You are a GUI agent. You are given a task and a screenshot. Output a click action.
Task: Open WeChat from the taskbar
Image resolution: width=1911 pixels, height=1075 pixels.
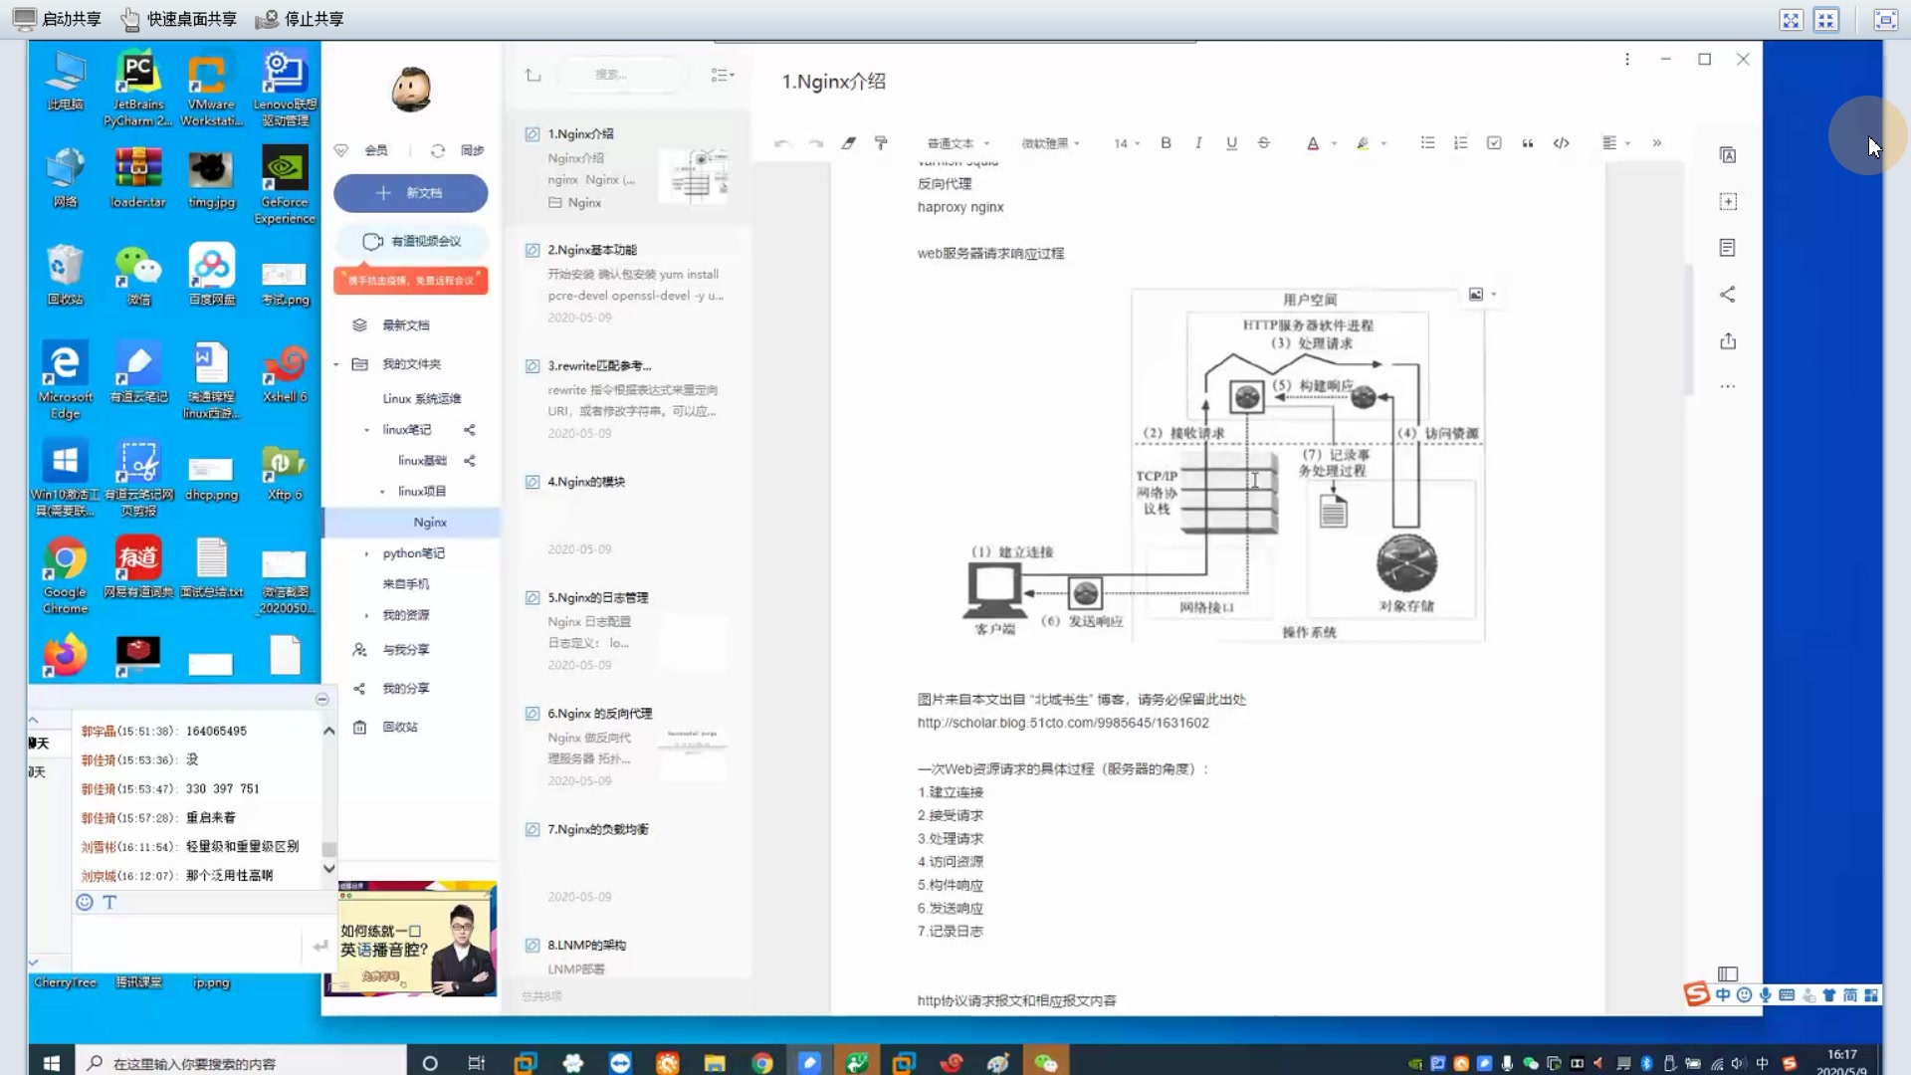tap(1043, 1062)
